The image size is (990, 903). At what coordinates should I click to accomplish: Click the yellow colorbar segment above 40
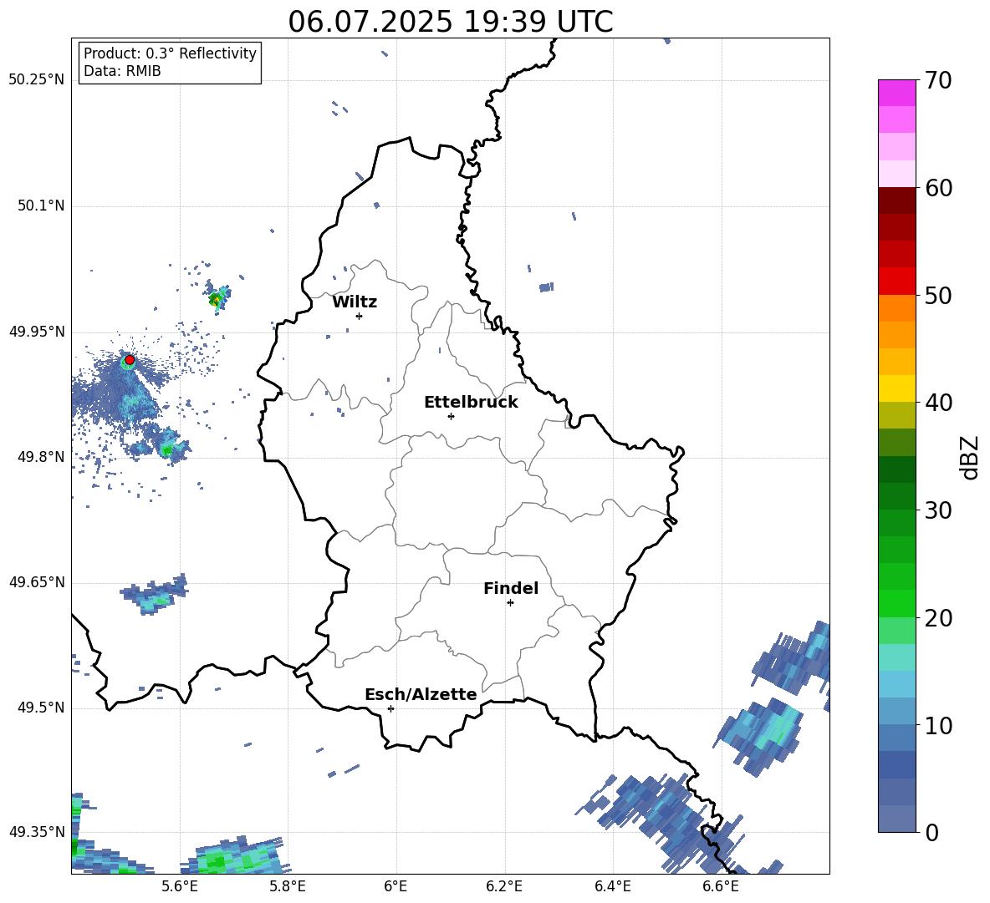click(896, 388)
